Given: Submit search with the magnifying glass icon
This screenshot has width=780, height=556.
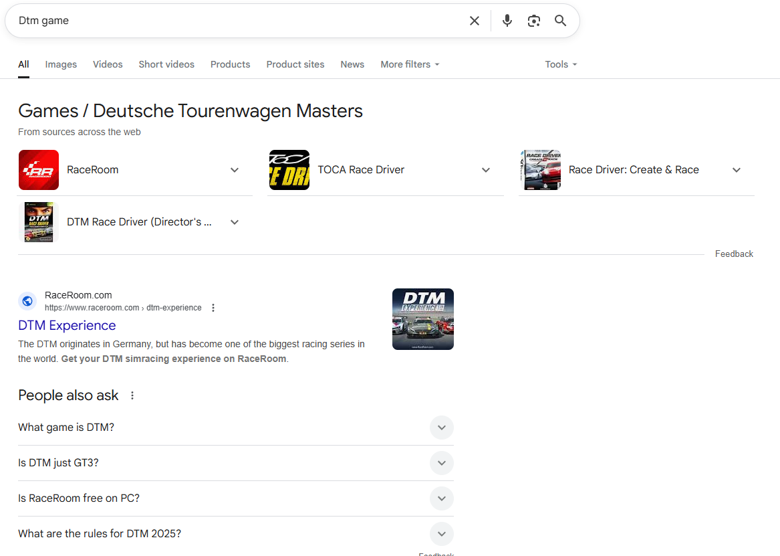Looking at the screenshot, I should point(561,21).
